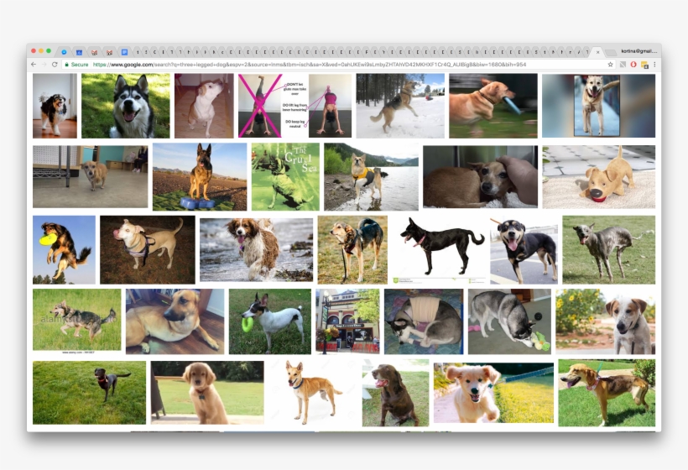Open the dog carrying blue frisbee photo
This screenshot has width=688, height=470.
[x=493, y=106]
